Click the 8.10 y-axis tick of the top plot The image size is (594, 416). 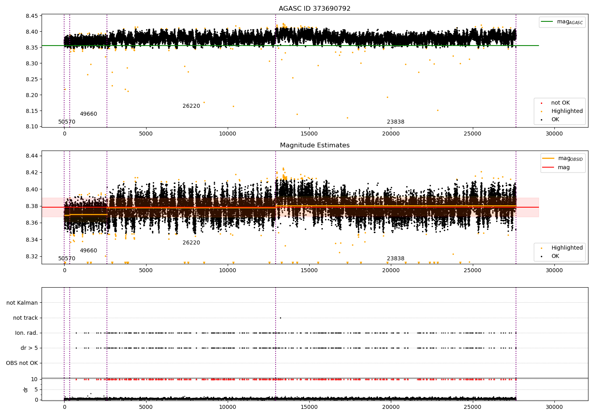coord(32,127)
